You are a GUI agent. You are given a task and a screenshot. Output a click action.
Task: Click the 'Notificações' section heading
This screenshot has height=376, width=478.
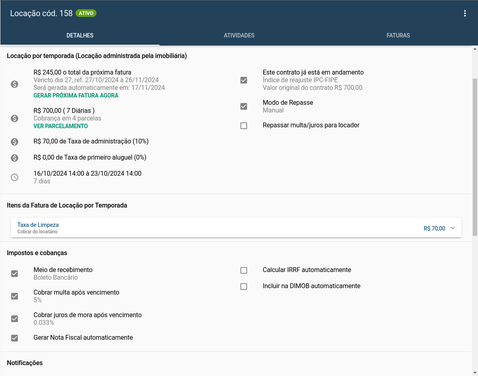tap(25, 363)
